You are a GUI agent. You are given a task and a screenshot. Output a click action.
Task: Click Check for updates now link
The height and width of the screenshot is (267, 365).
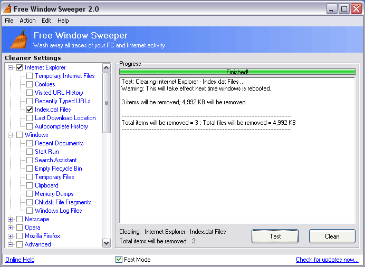click(x=327, y=259)
